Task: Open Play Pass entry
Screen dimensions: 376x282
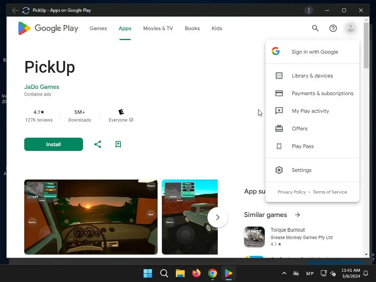Action: pyautogui.click(x=312, y=146)
